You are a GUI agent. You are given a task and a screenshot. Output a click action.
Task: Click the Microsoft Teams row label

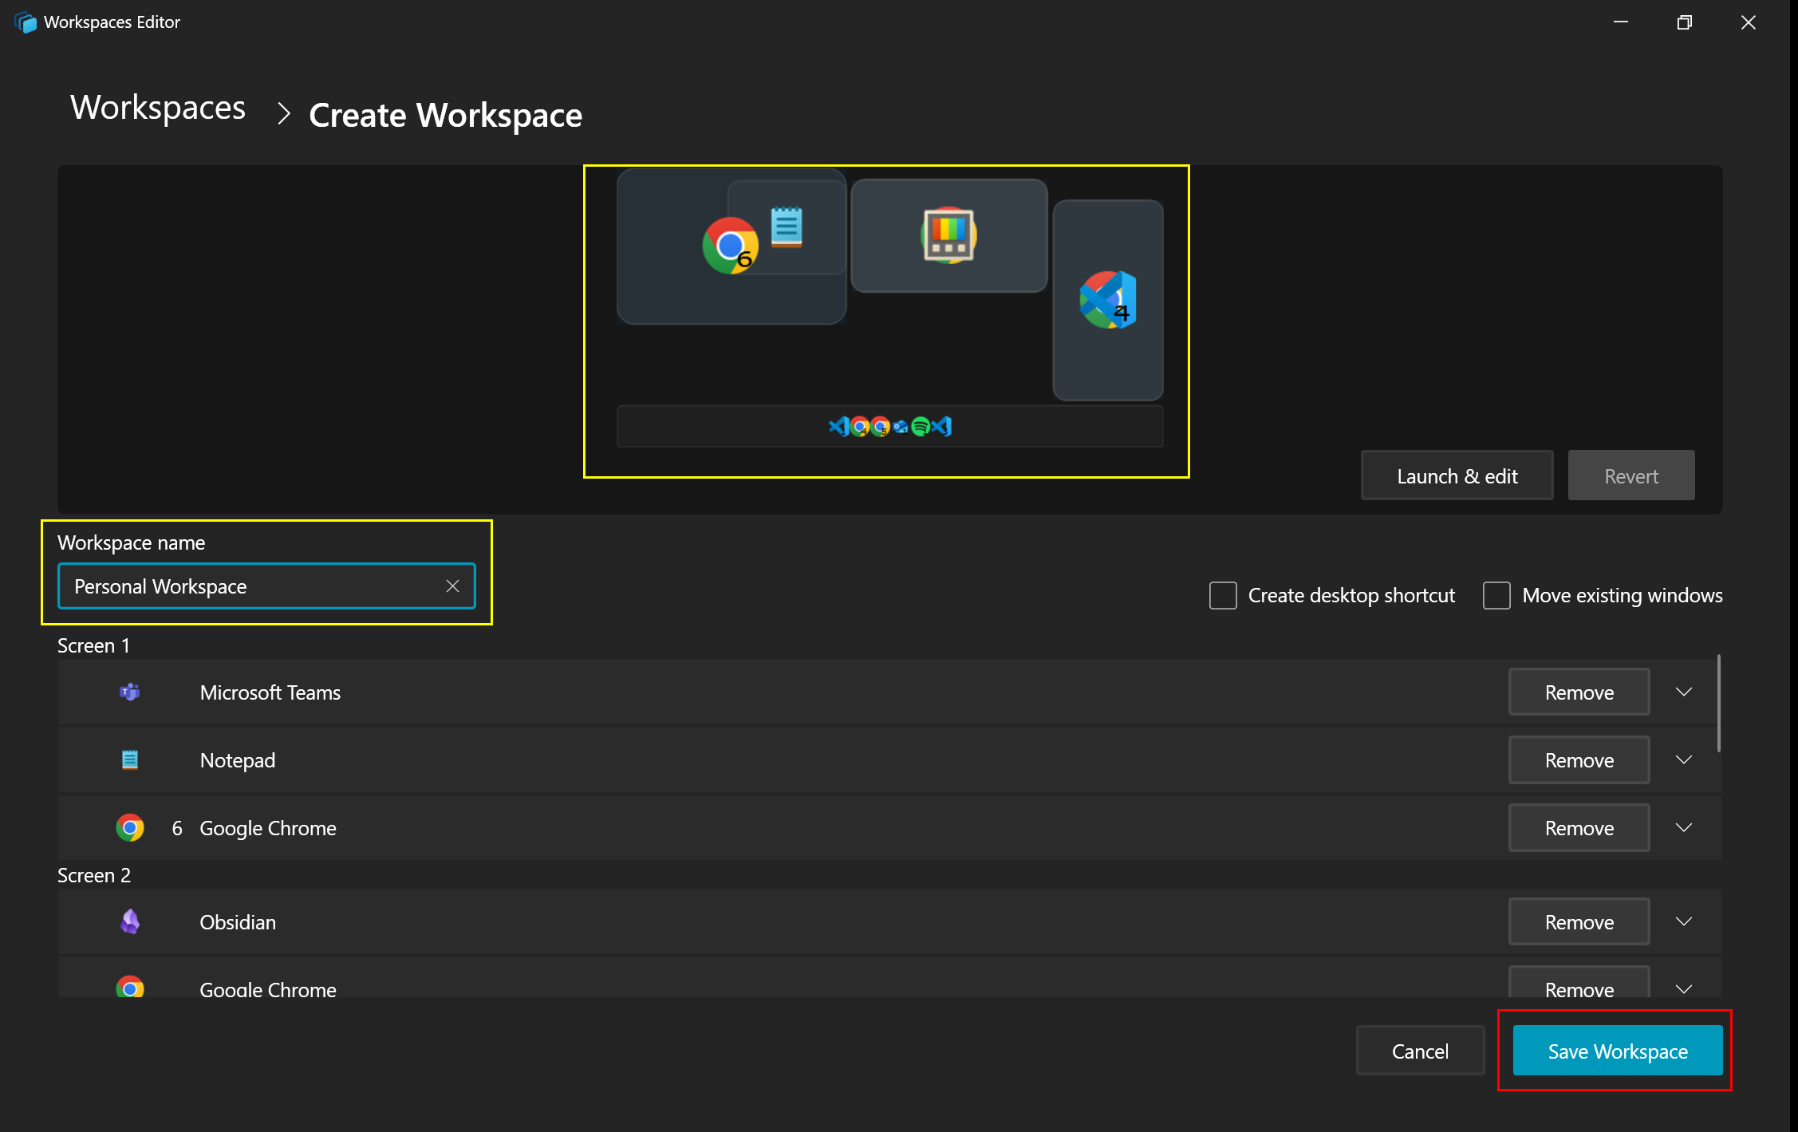270,692
